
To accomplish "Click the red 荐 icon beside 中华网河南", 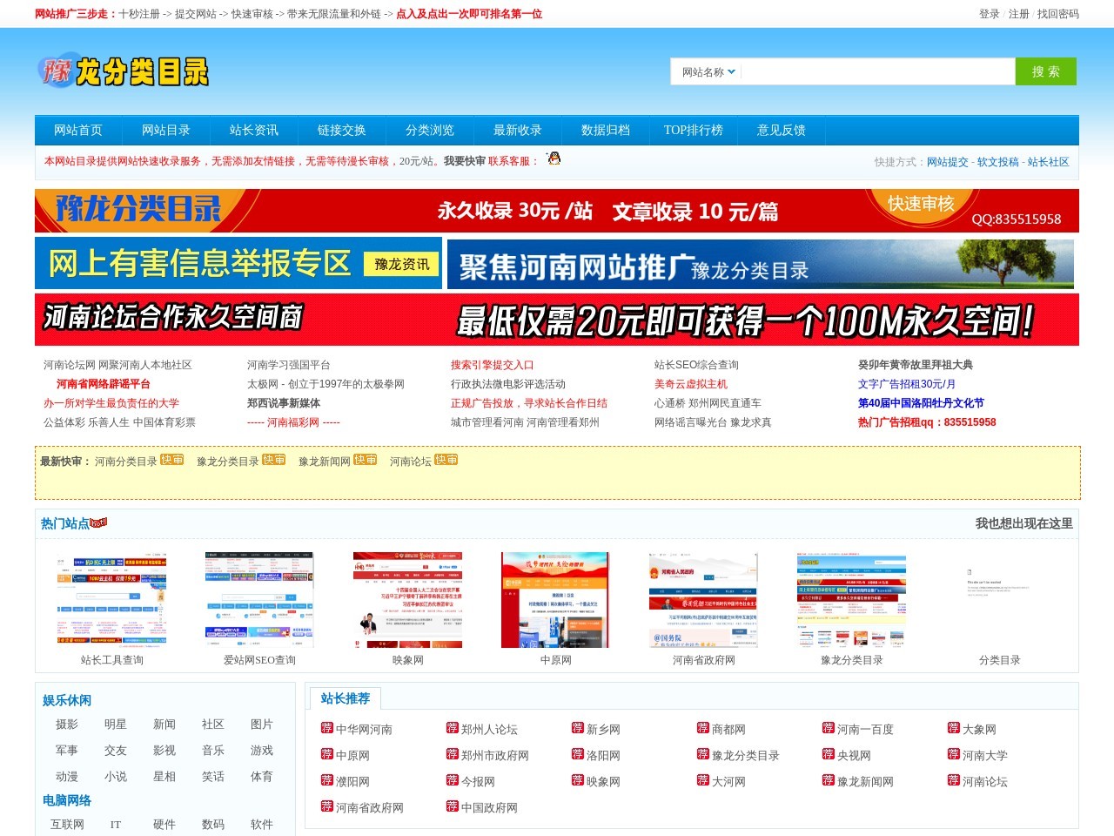I will pyautogui.click(x=327, y=728).
